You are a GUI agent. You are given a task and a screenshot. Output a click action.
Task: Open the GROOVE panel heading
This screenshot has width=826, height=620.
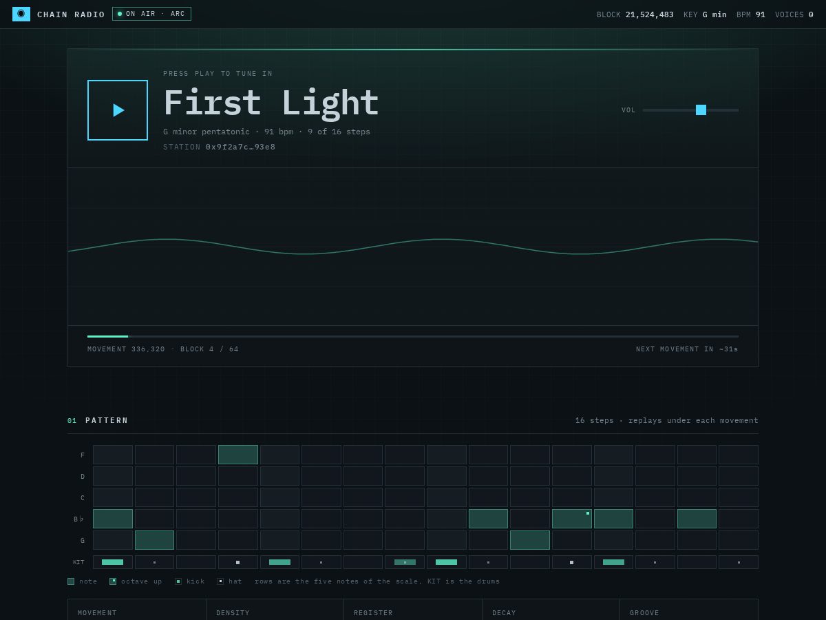[x=645, y=613]
